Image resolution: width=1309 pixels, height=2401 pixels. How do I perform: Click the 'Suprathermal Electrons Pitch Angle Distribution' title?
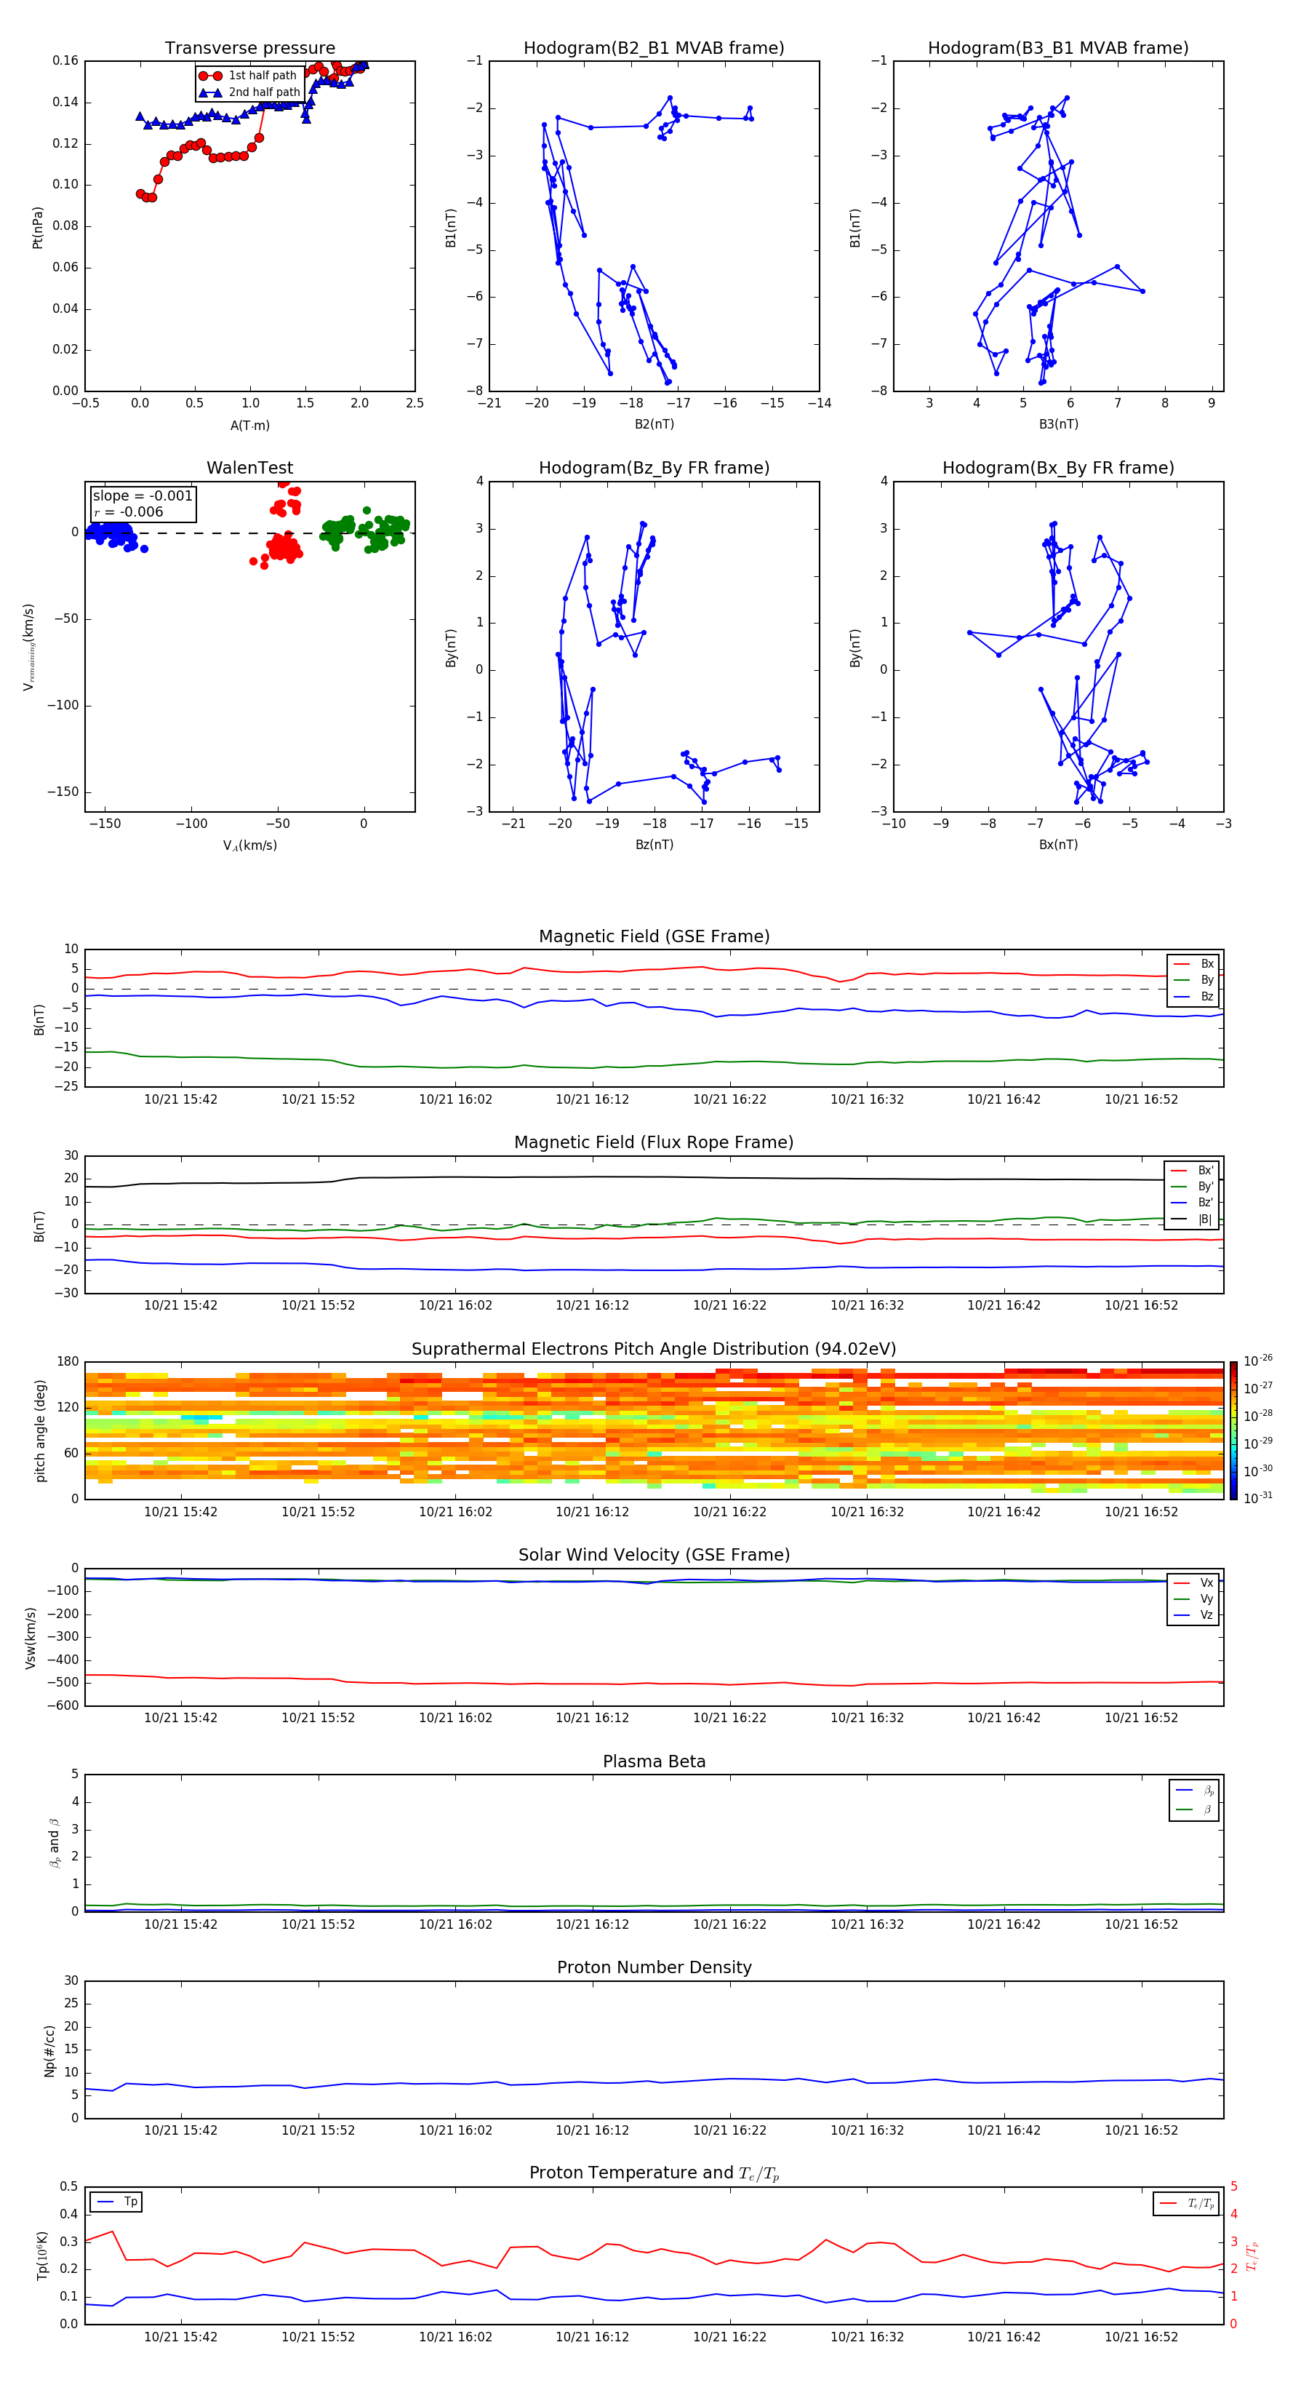pyautogui.click(x=654, y=1350)
